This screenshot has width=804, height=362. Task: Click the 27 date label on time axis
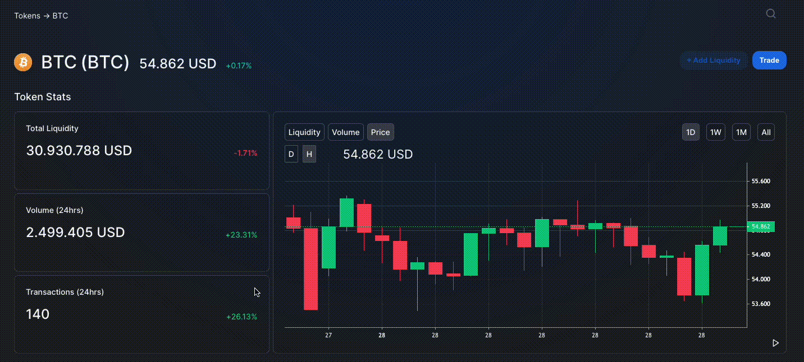(328, 335)
